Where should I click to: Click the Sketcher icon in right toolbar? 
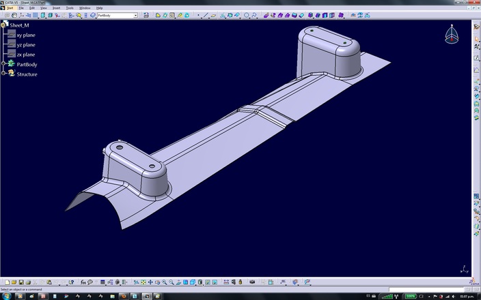(476, 57)
